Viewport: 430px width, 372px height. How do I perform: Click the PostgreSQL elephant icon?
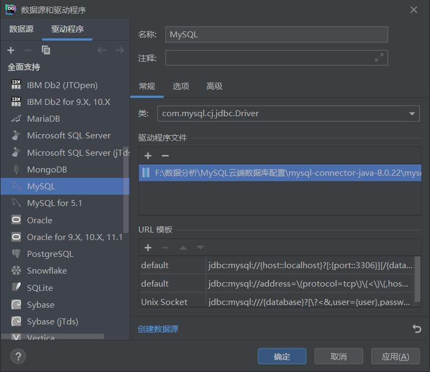coord(16,254)
